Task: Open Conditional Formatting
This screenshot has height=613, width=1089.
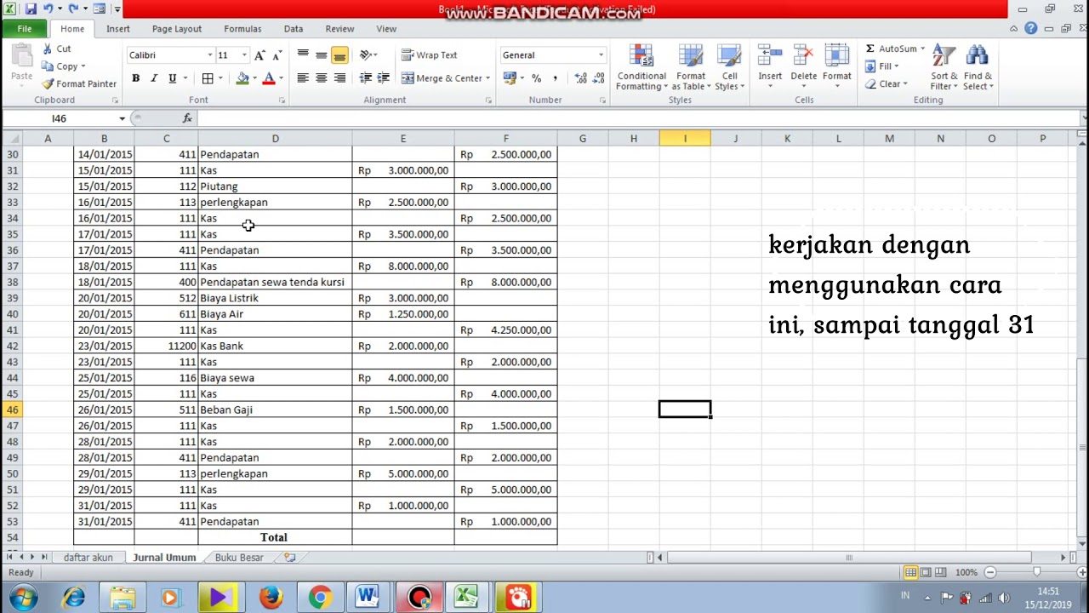Action: [641, 67]
